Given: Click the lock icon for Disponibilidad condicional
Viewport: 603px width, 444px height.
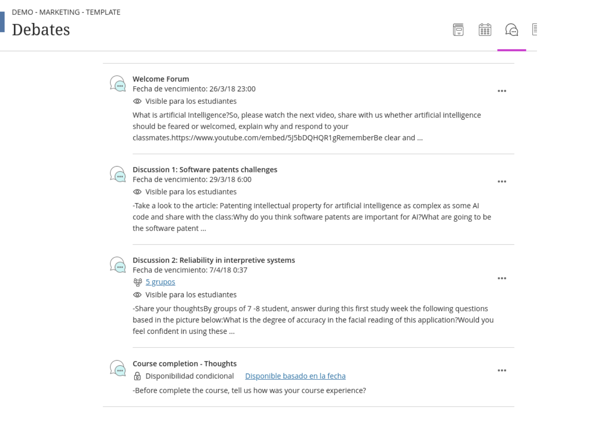Looking at the screenshot, I should coord(137,376).
